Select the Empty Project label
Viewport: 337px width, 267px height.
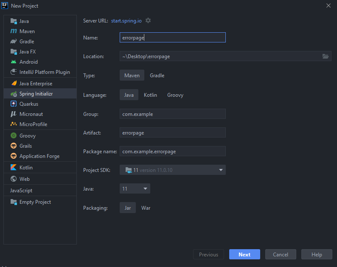click(x=35, y=202)
